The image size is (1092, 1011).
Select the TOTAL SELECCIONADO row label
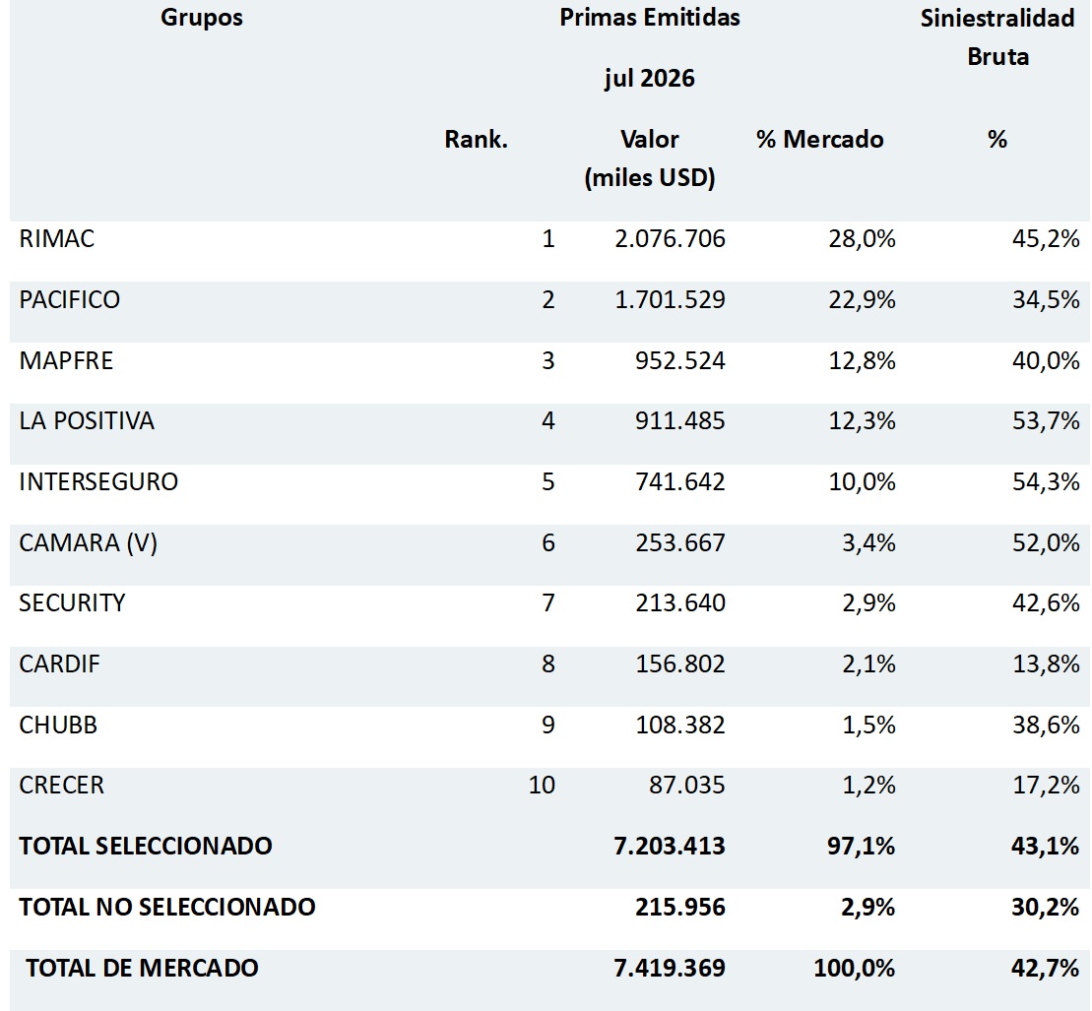click(x=146, y=846)
